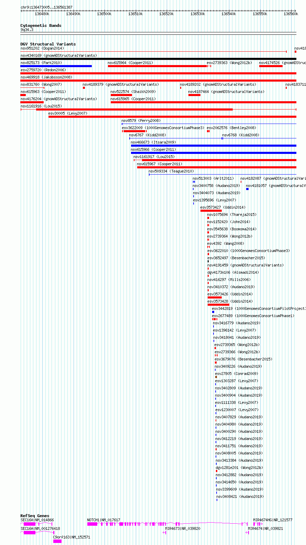Click nsv1075694 (Thareja2015) label
Screen dimensions: 306x545
pyautogui.click(x=232, y=214)
